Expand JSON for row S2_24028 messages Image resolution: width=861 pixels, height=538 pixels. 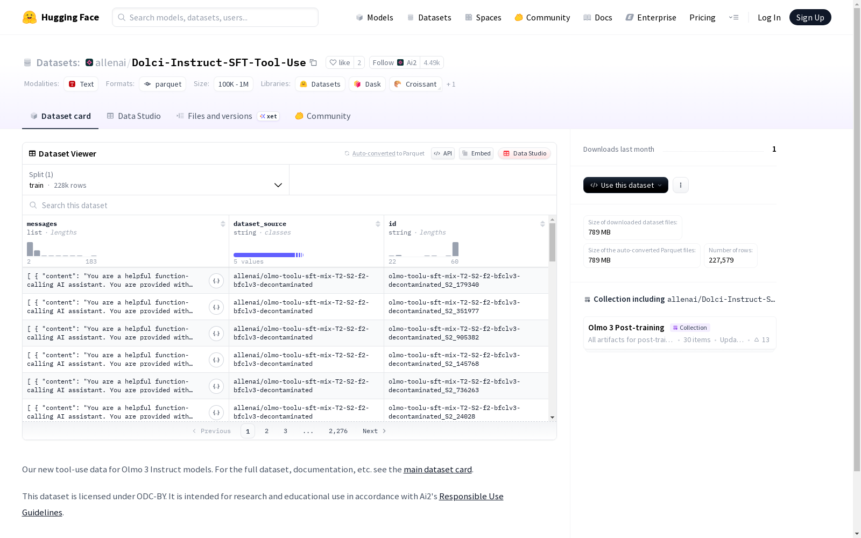[x=216, y=413]
